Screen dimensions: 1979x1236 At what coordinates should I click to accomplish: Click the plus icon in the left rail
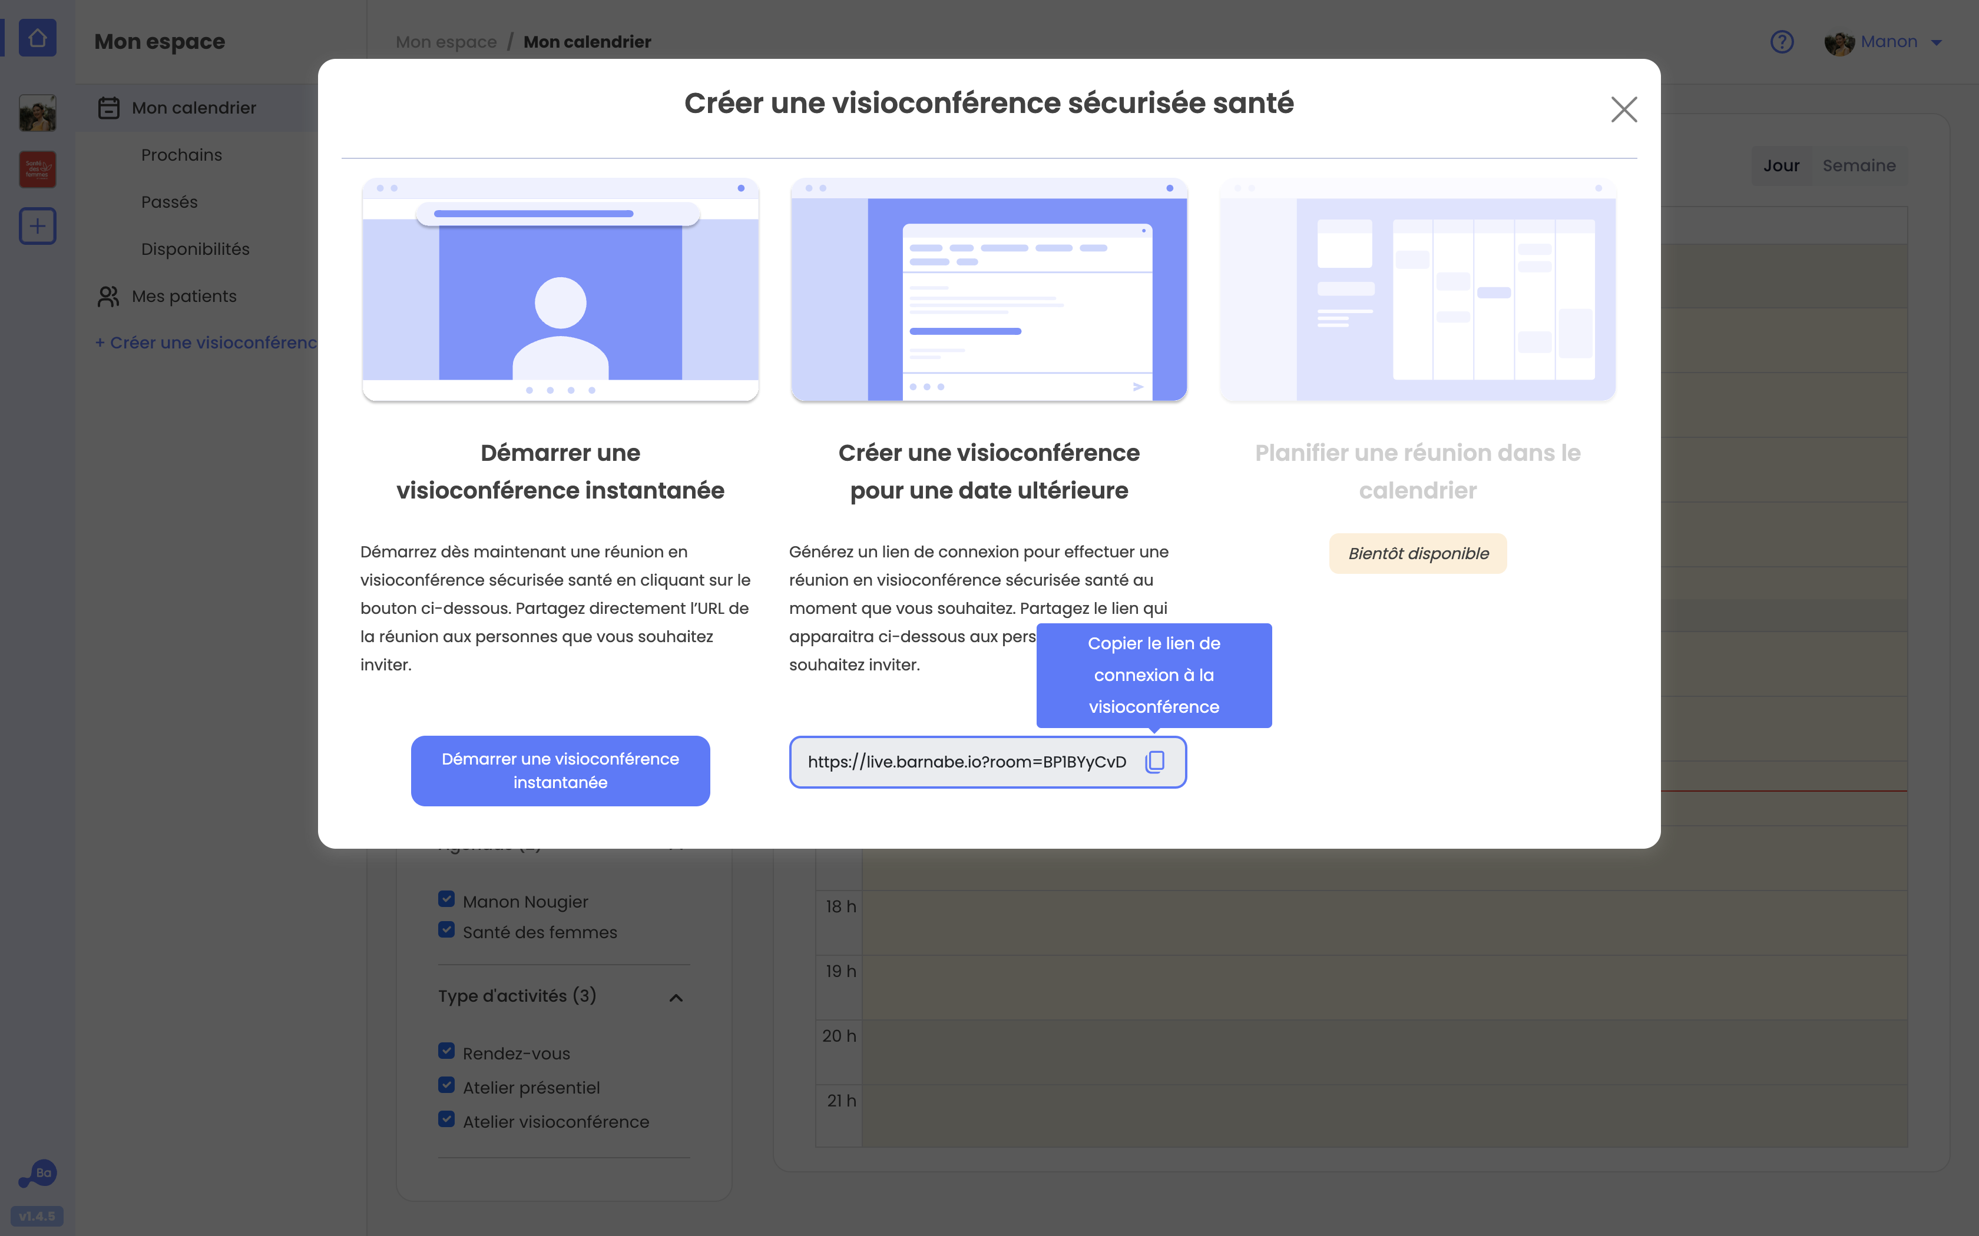(38, 225)
